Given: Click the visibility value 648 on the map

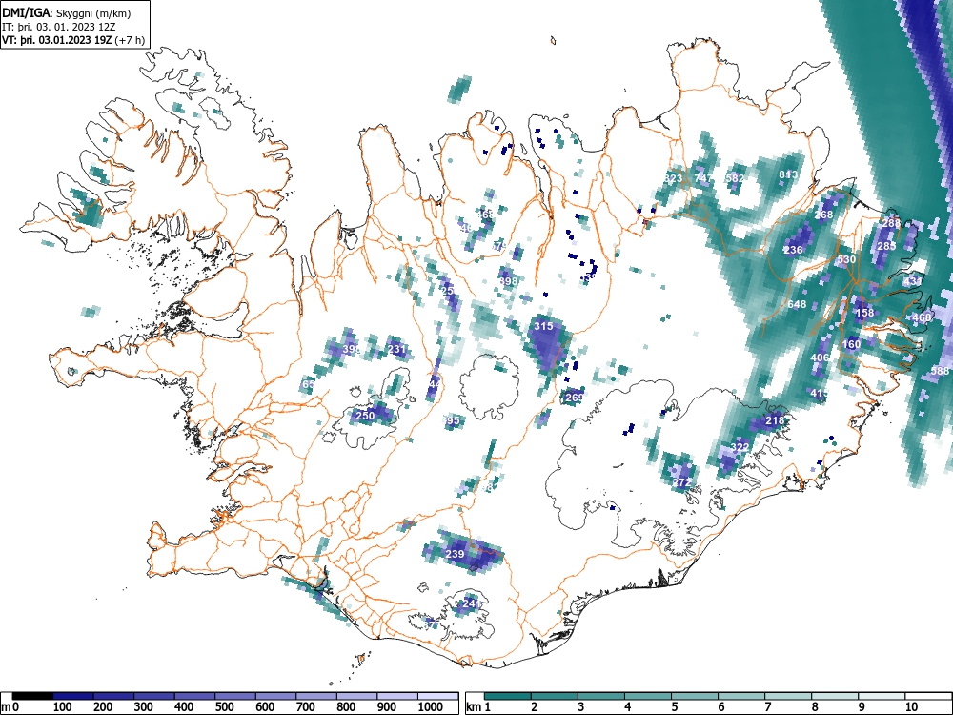Looking at the screenshot, I should click(797, 304).
